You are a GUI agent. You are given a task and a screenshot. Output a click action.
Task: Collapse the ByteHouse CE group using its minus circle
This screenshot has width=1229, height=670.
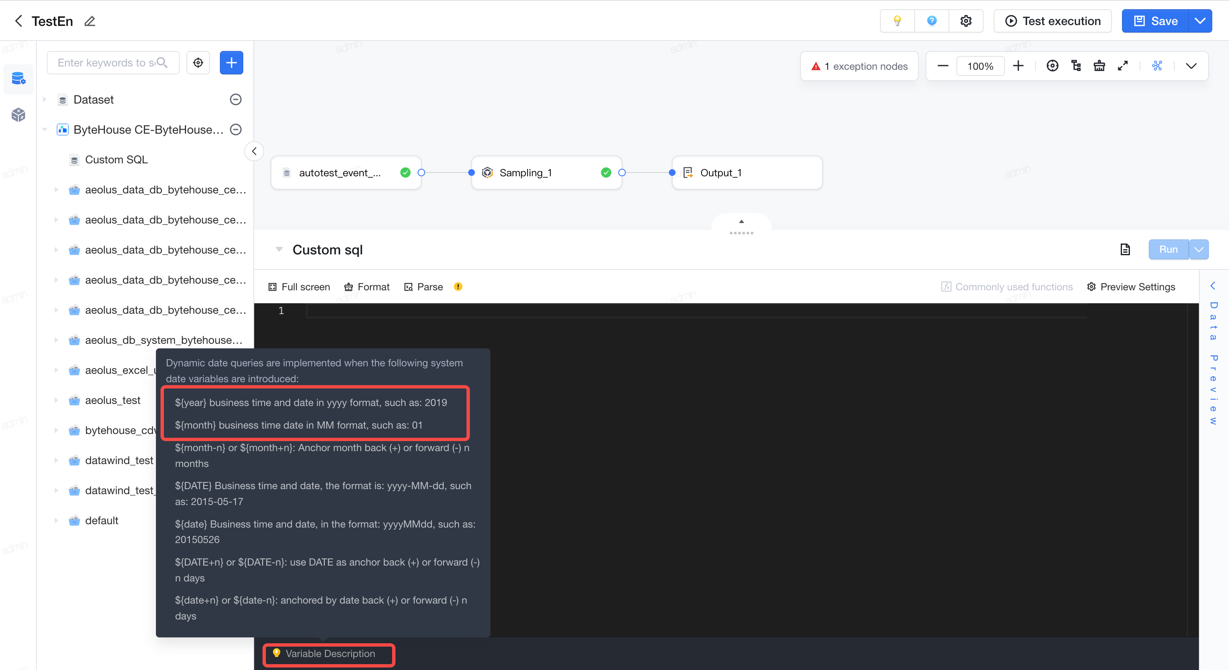(236, 129)
